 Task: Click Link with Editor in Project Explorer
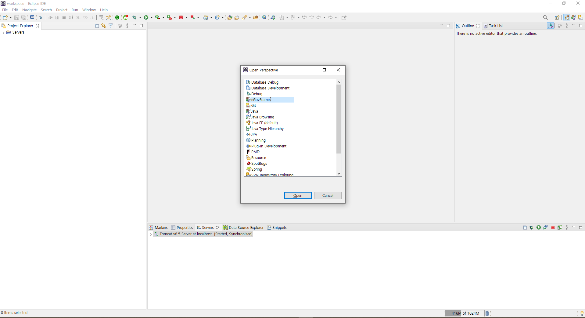coord(104,26)
